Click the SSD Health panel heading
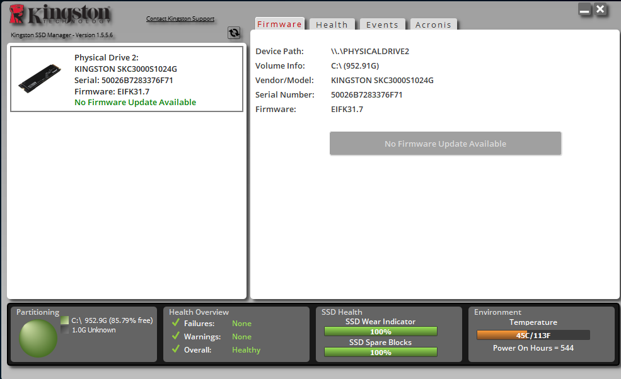 [342, 312]
